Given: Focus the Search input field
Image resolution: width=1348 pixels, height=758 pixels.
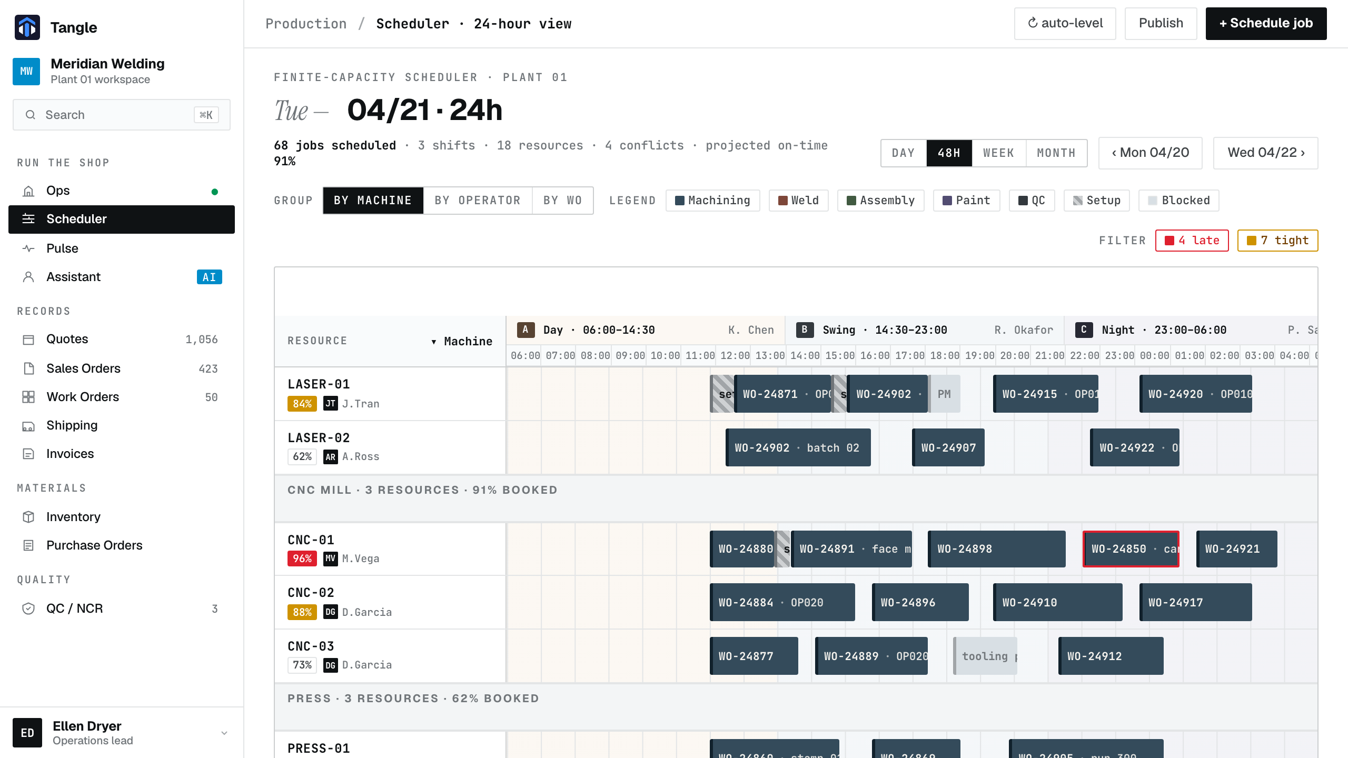Looking at the screenshot, I should click(122, 115).
